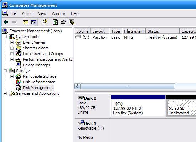Click the Back arrow toolbar icon
This screenshot has height=142, width=196.
pos(6,22)
